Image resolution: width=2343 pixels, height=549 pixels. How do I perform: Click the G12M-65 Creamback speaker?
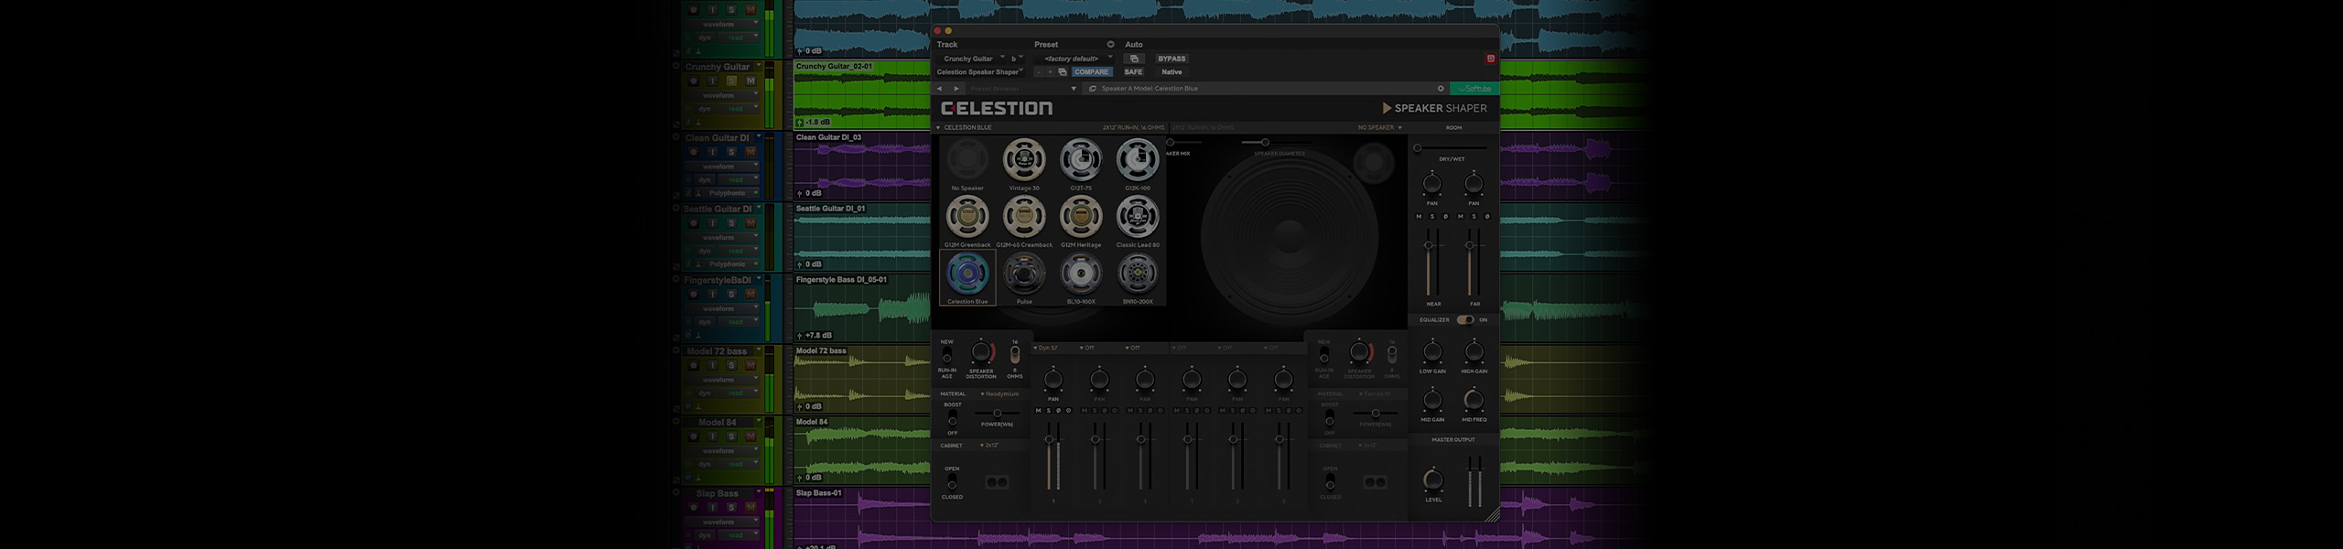1024,218
